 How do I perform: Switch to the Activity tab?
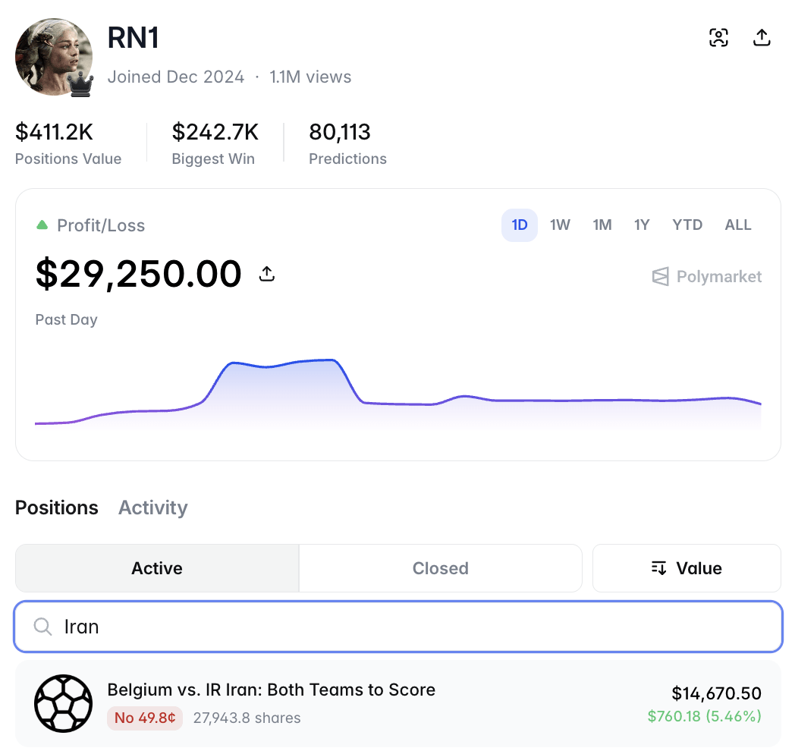click(153, 507)
